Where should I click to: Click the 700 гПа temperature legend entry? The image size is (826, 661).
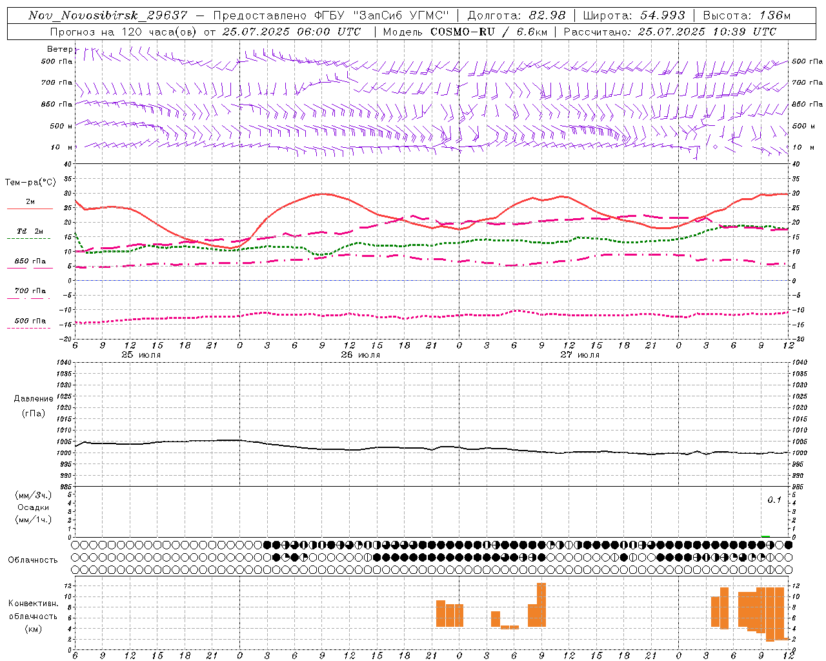point(30,291)
